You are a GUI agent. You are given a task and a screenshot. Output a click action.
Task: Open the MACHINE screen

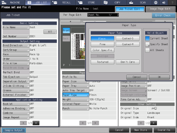pos(13,2)
